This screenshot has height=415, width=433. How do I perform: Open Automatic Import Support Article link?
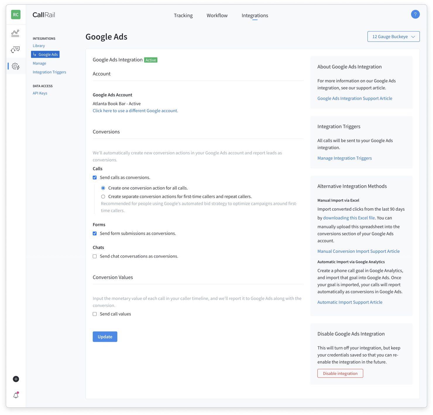coord(350,302)
